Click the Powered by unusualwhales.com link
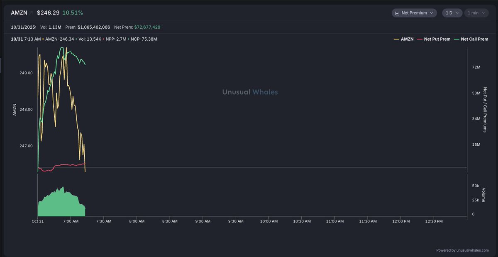This screenshot has height=257, width=498. (462, 250)
